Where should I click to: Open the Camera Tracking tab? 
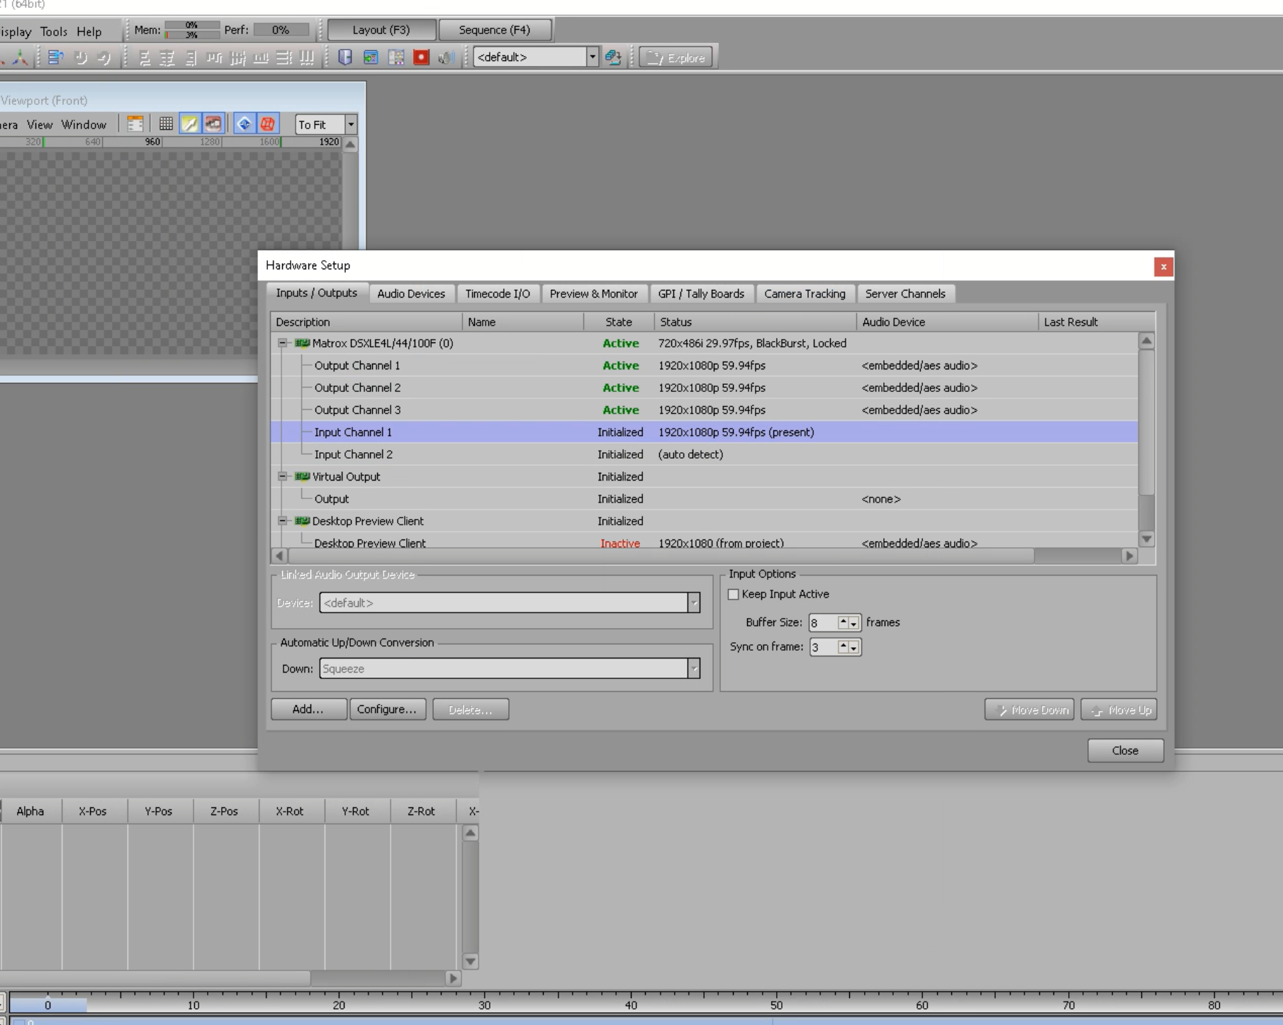(805, 293)
